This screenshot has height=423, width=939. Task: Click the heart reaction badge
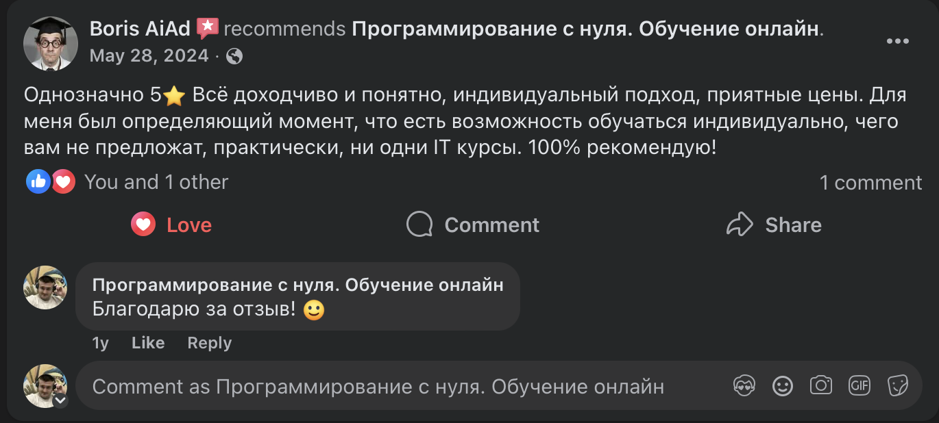click(62, 181)
